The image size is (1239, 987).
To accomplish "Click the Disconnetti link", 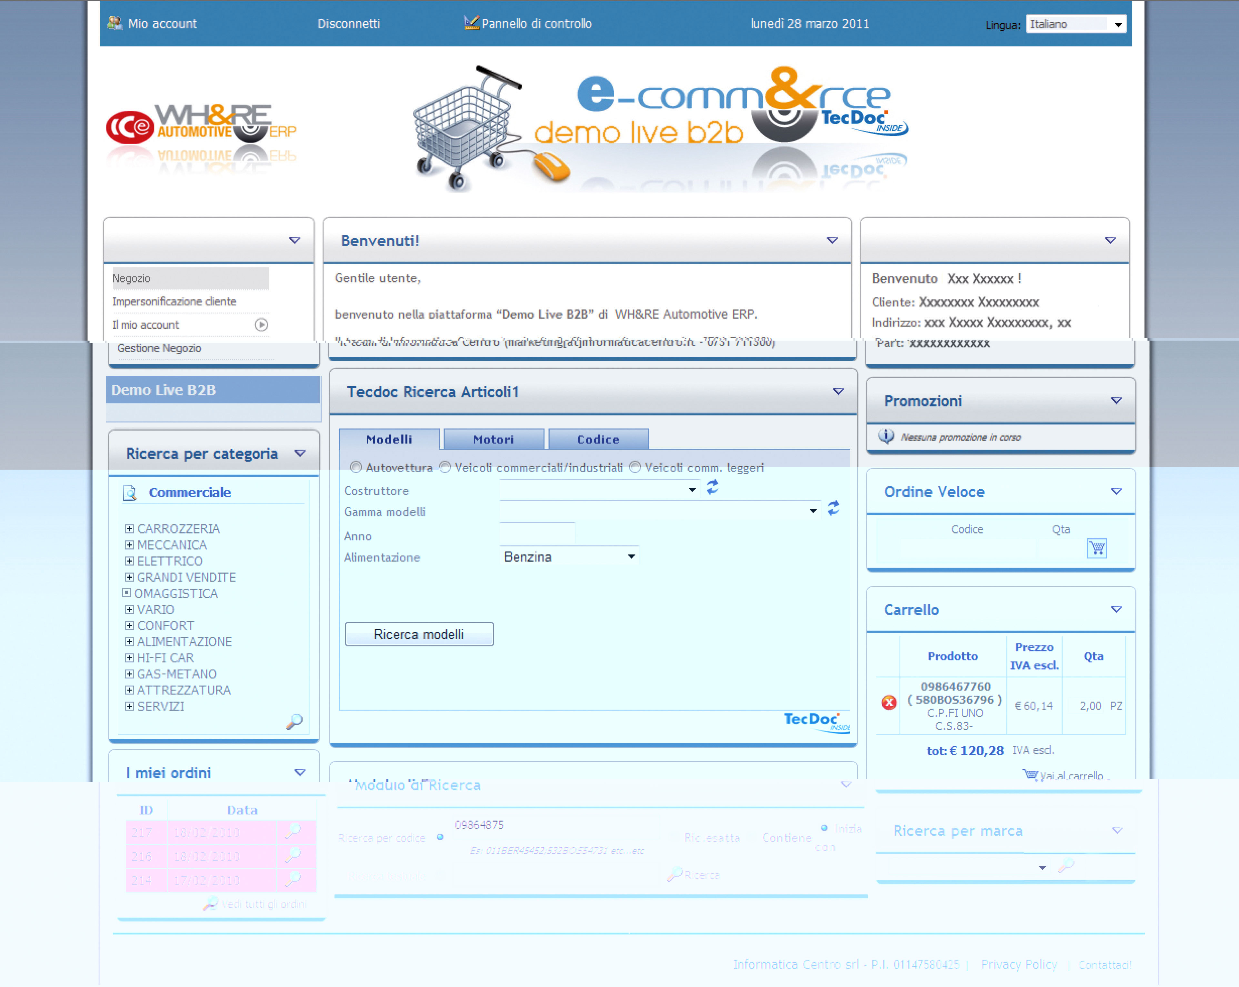I will coord(349,24).
